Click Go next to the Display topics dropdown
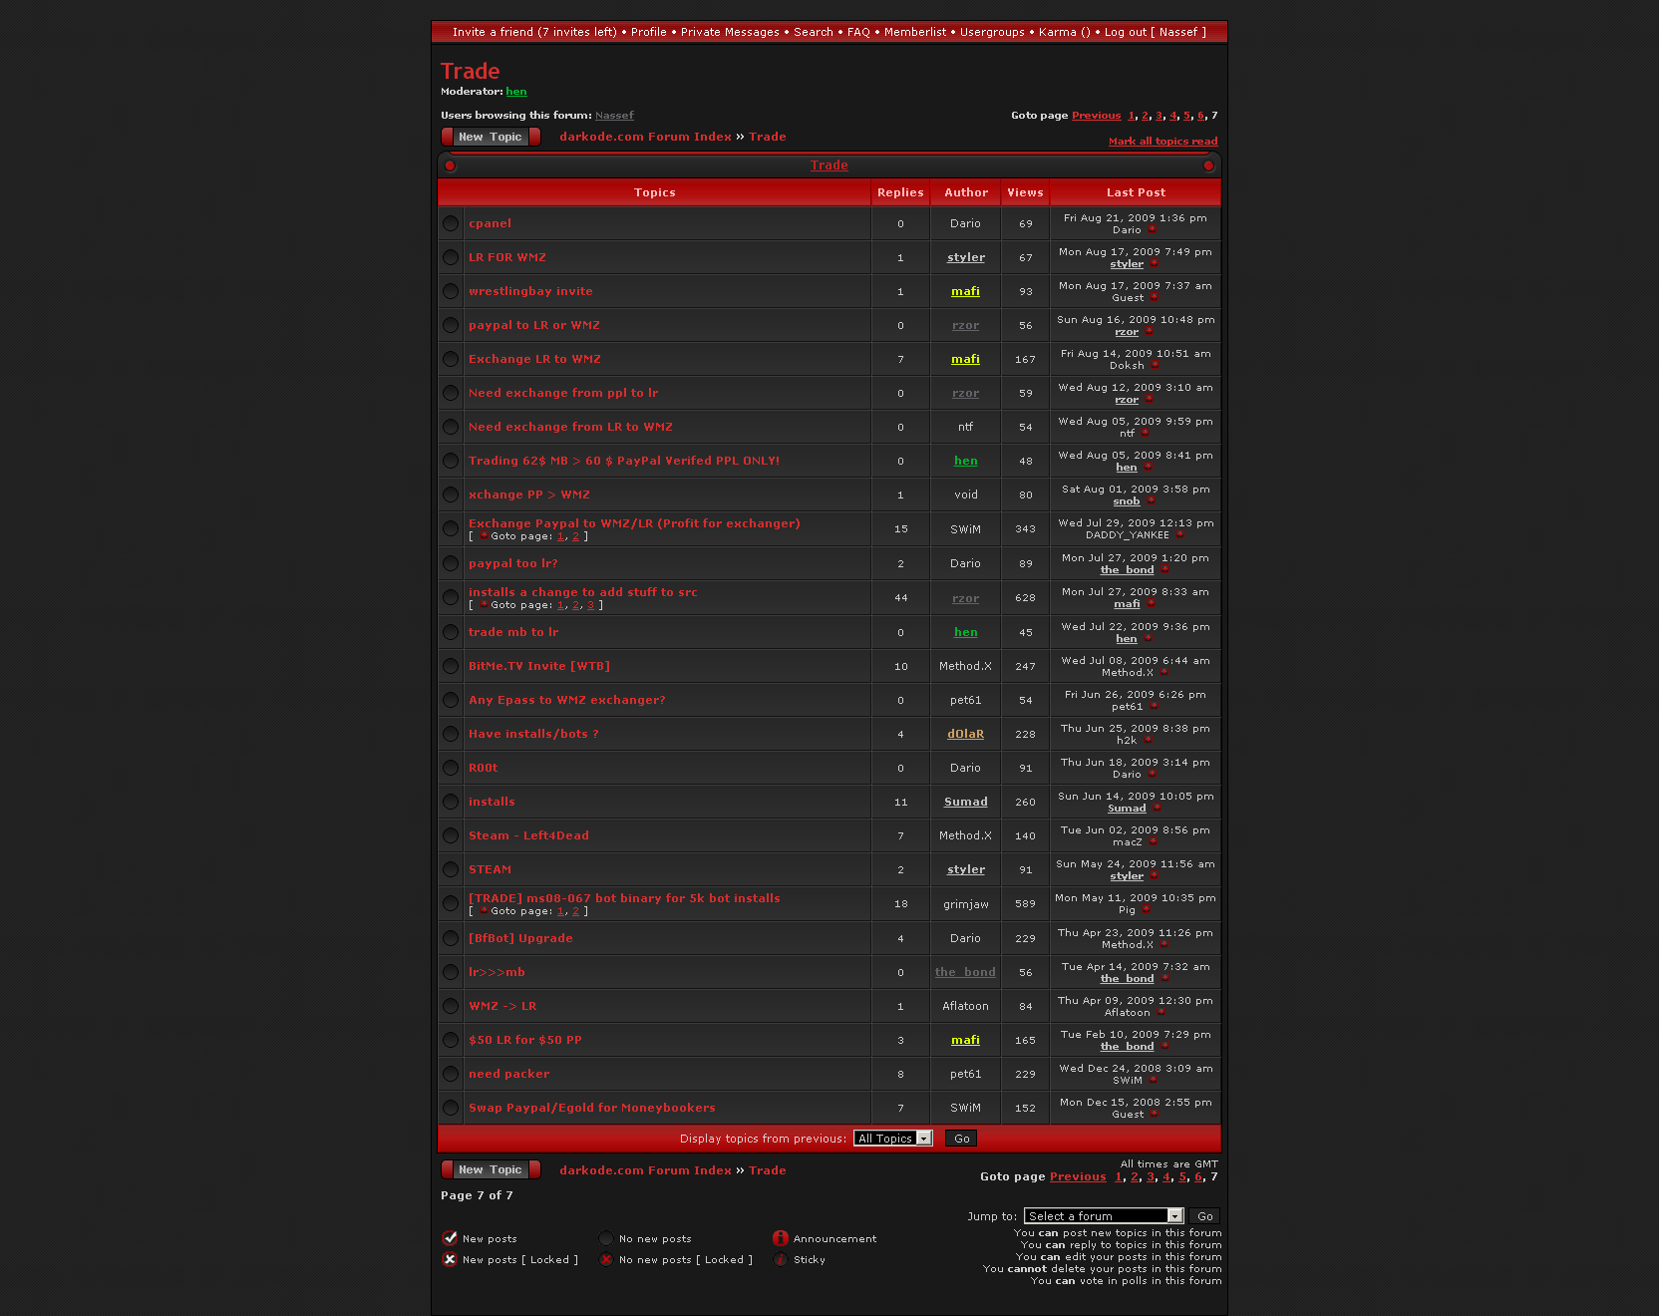Image resolution: width=1659 pixels, height=1316 pixels. tap(961, 1139)
